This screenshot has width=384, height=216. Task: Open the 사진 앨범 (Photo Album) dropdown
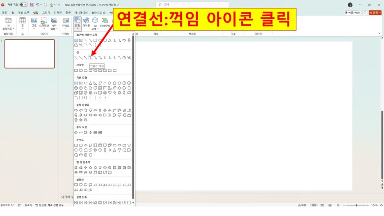(x=54, y=24)
